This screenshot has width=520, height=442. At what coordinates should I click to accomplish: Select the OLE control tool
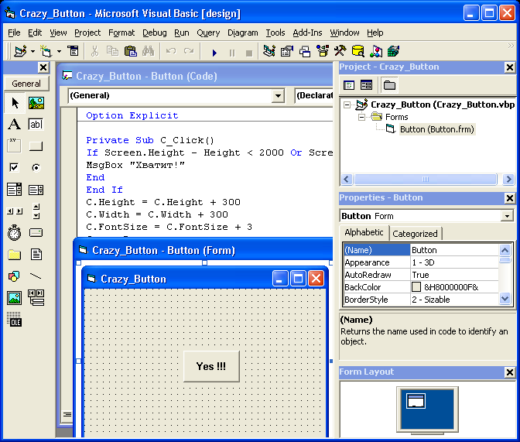coord(14,319)
